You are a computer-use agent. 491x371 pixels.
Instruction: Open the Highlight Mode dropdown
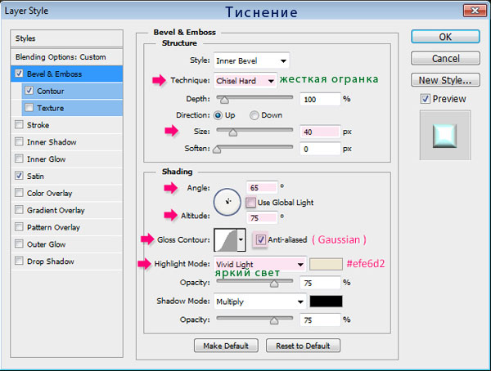[260, 265]
